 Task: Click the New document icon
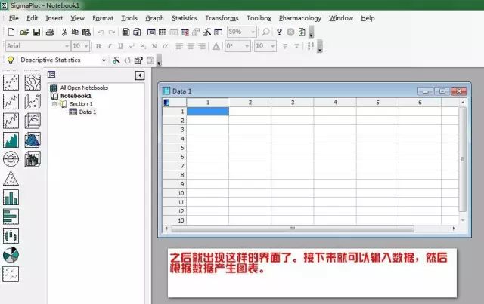pos(11,32)
